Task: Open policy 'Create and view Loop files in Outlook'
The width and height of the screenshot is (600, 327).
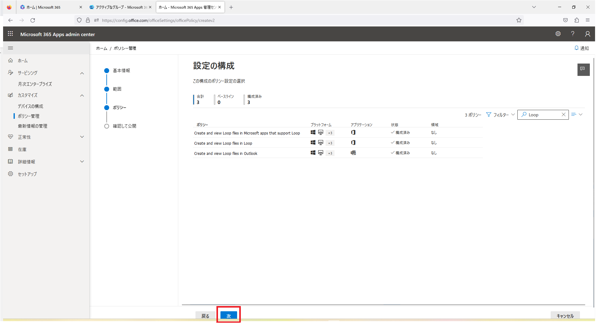Action: coord(226,154)
